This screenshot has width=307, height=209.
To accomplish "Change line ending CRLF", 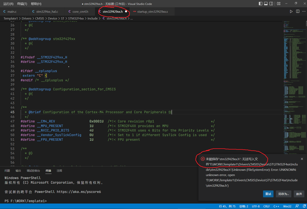I will click(266, 206).
